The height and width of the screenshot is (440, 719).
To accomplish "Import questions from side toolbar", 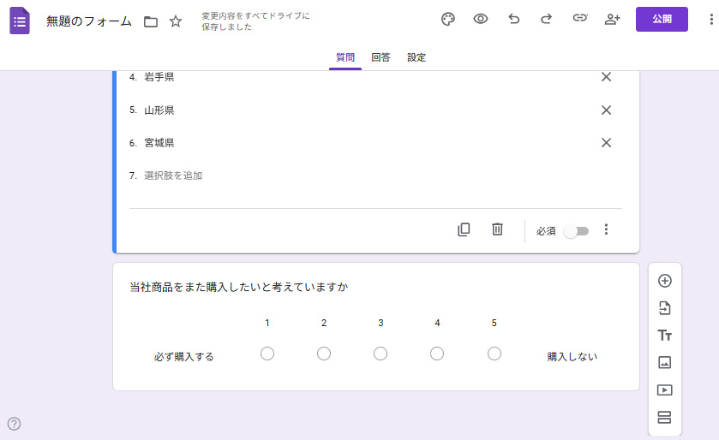I will (x=664, y=308).
